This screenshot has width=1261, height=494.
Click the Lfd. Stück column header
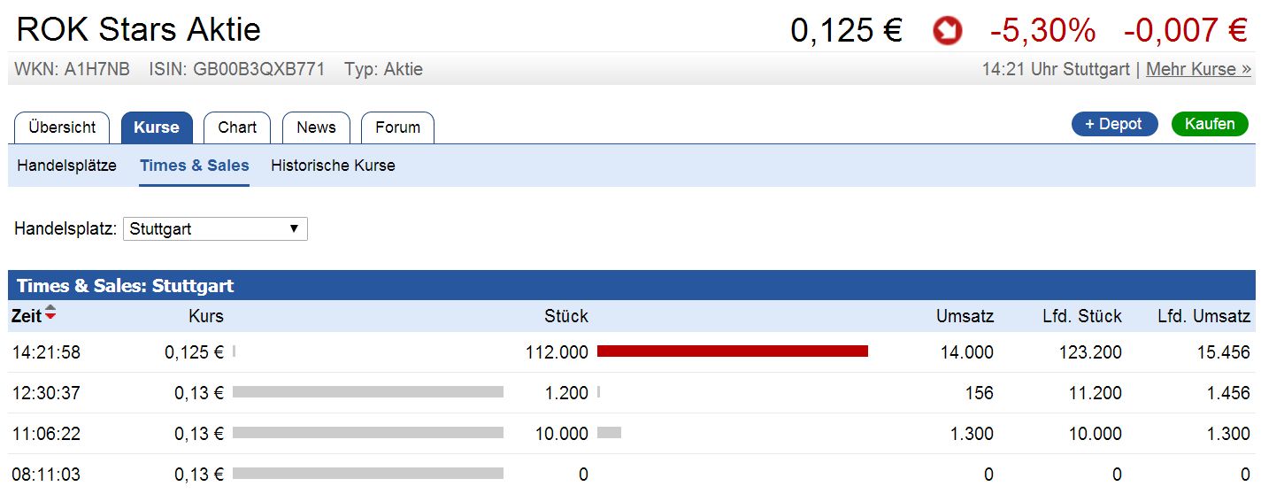pos(1081,316)
